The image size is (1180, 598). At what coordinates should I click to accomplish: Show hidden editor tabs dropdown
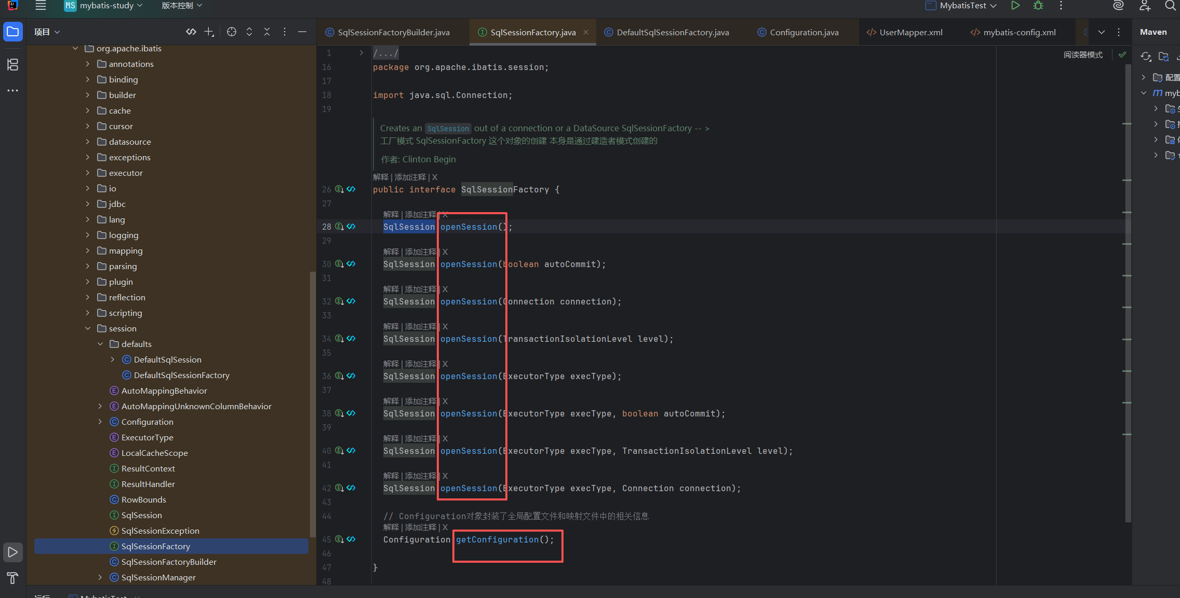point(1102,32)
